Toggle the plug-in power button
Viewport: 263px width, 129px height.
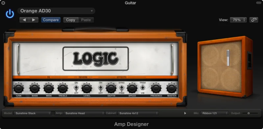pos(10,14)
